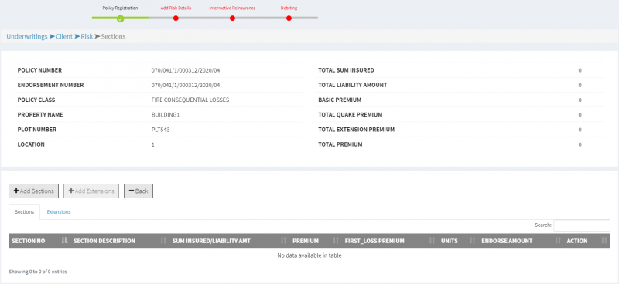Click the Policy Number value beside Policy Number
Image resolution: width=619 pixels, height=284 pixels.
point(186,70)
